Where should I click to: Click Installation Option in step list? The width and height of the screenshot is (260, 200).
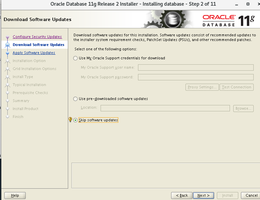coord(29,61)
